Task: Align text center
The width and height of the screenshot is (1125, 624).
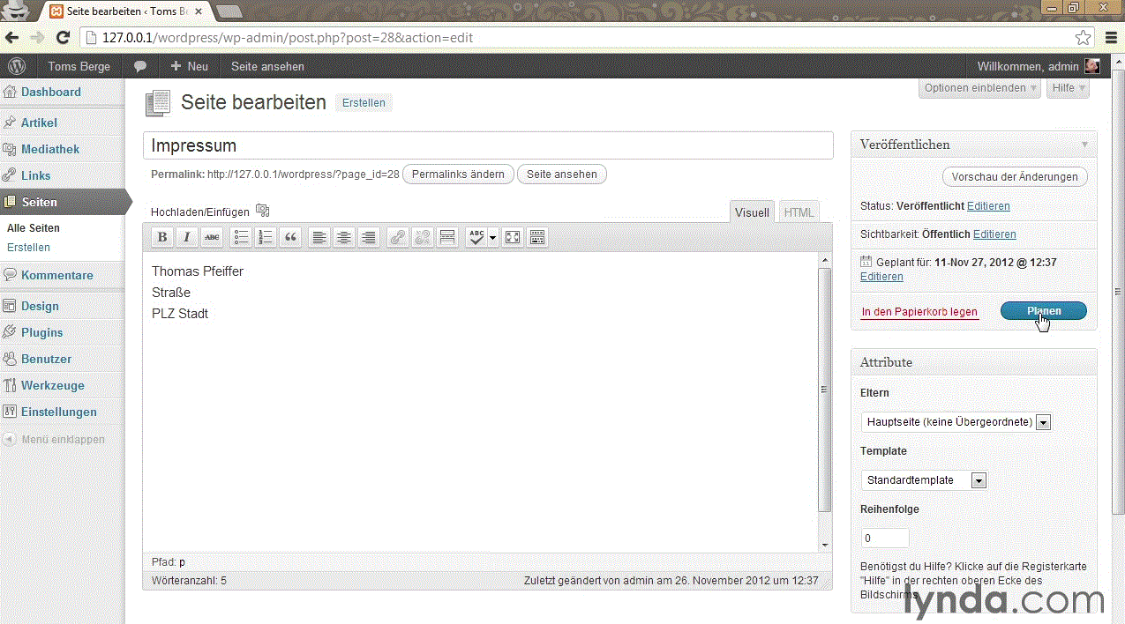Action: 344,237
